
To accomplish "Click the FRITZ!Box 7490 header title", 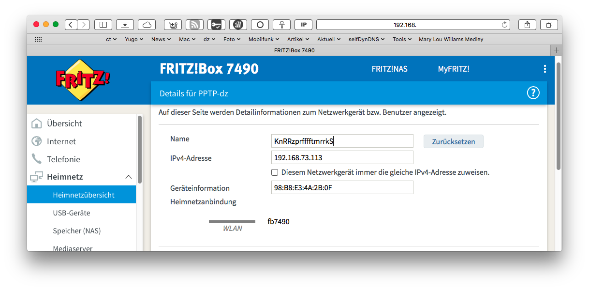I will coord(209,69).
